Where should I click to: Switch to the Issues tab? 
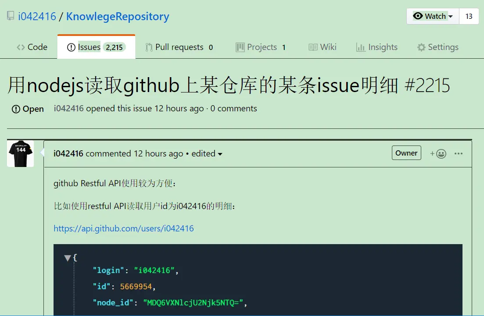[96, 47]
